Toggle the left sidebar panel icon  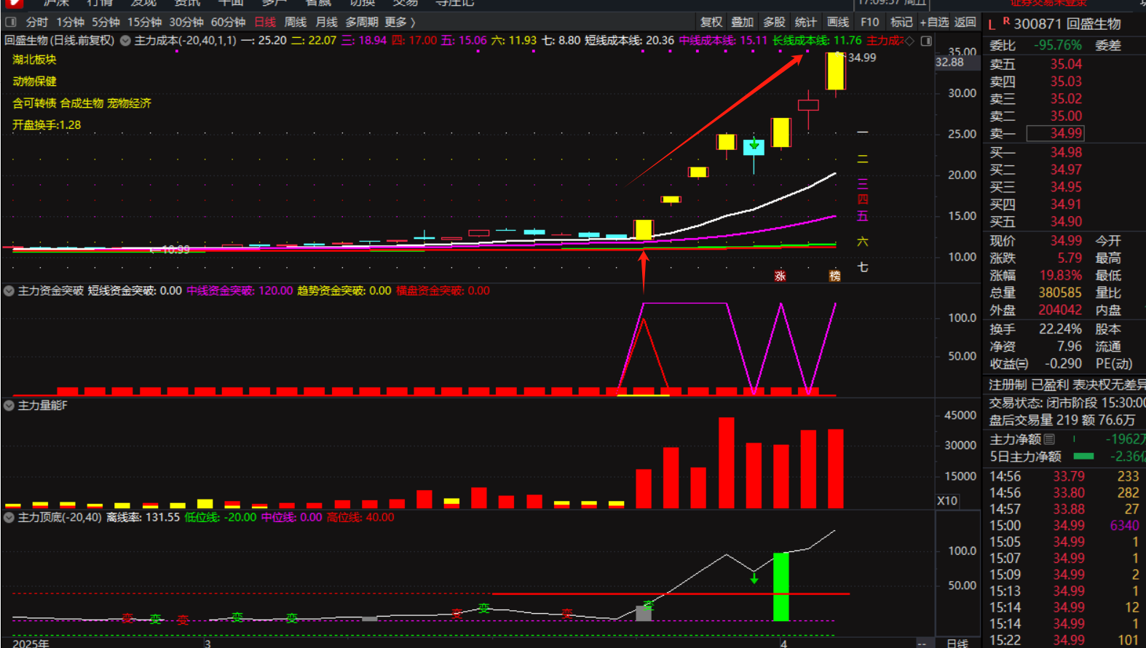11,23
